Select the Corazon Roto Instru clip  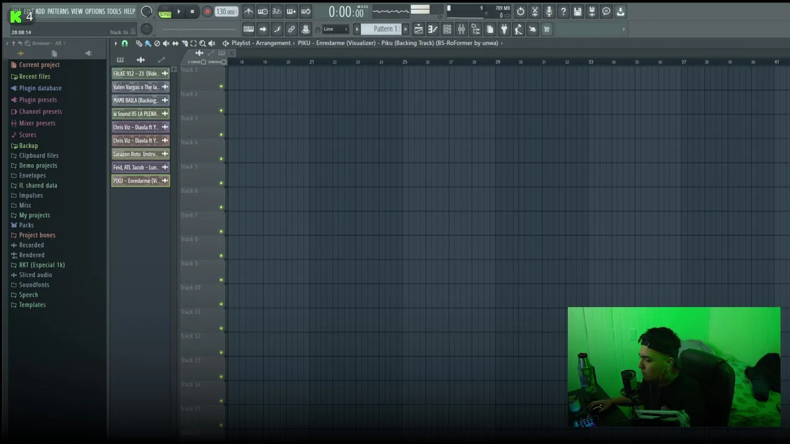coord(140,154)
